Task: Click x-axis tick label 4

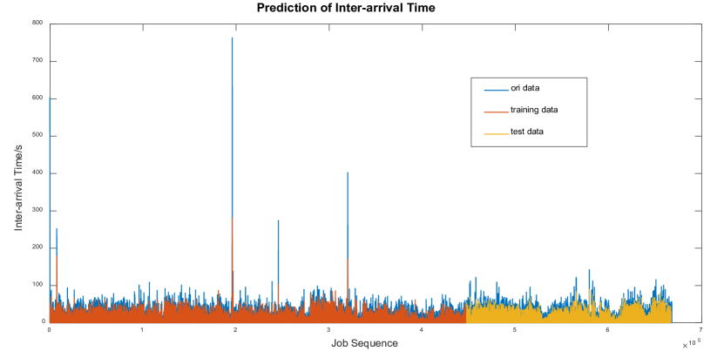Action: click(422, 330)
